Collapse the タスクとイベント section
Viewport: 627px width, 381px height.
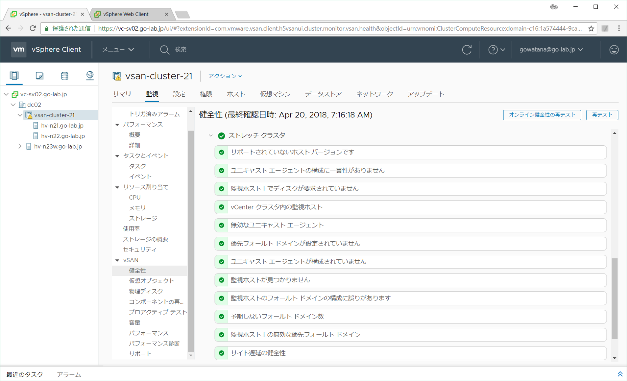pos(117,156)
